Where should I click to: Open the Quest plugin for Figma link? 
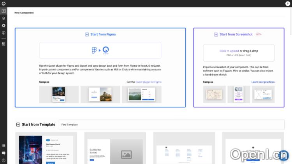pyautogui.click(x=148, y=82)
